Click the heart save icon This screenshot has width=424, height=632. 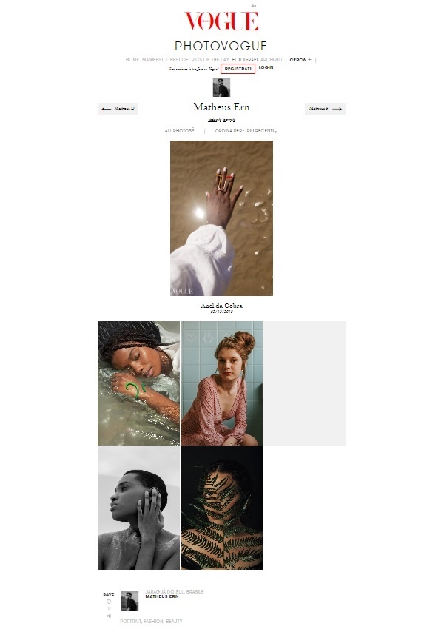coord(109,602)
